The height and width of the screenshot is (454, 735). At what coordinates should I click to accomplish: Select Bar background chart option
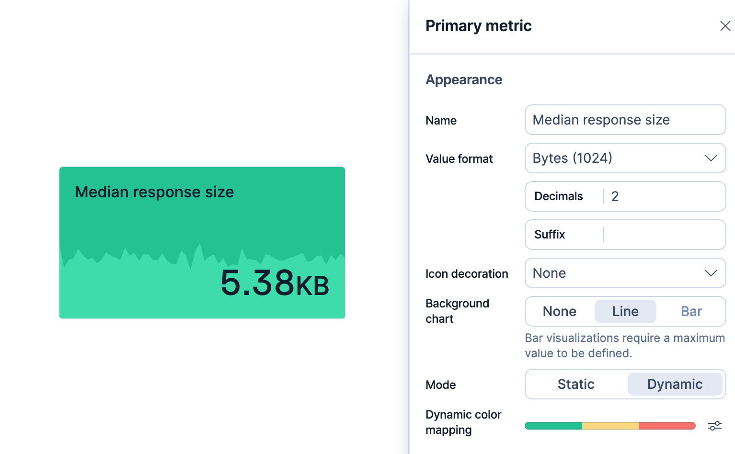click(691, 311)
